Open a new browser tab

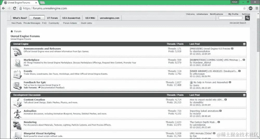point(42,3)
